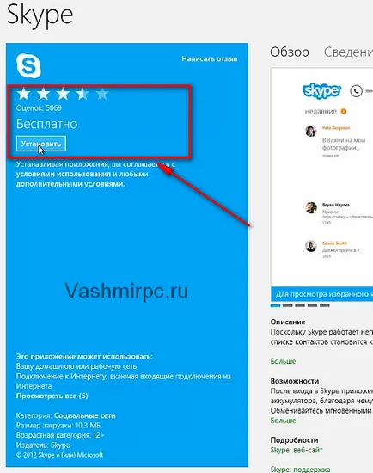Click the Социальные сети category link
The width and height of the screenshot is (373, 473).
(85, 415)
